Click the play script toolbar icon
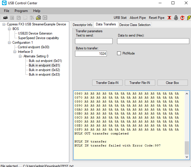This screenshot has width=191, height=167. tap(45, 18)
